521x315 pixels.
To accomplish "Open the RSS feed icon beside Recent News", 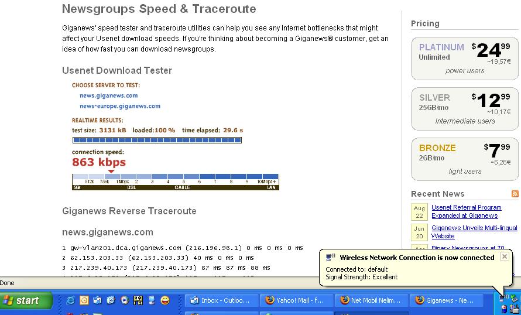I will click(x=515, y=194).
